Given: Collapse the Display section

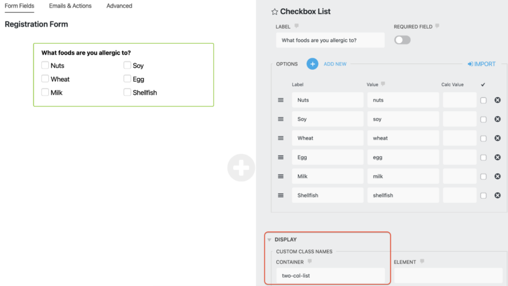Looking at the screenshot, I should (x=269, y=240).
